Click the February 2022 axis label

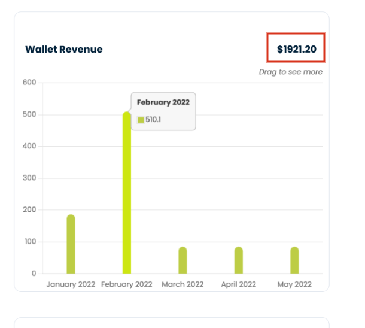coord(127,284)
